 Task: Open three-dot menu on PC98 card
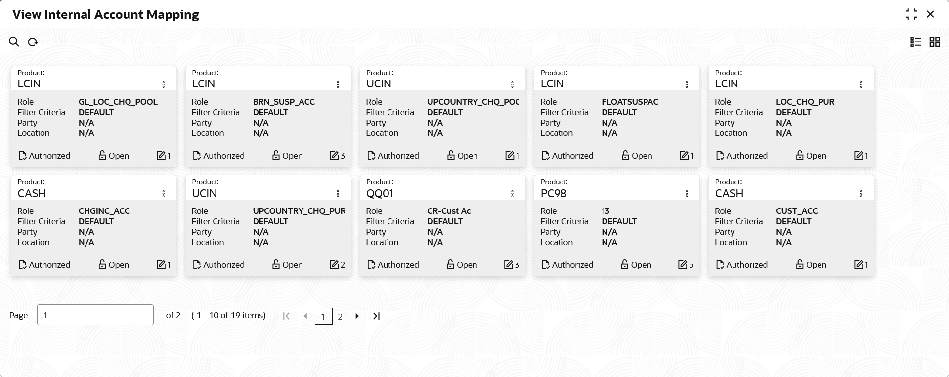[x=687, y=194]
